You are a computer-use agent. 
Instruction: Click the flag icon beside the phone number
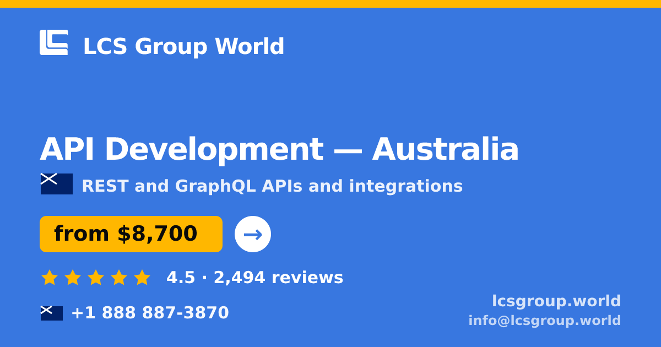click(x=52, y=313)
